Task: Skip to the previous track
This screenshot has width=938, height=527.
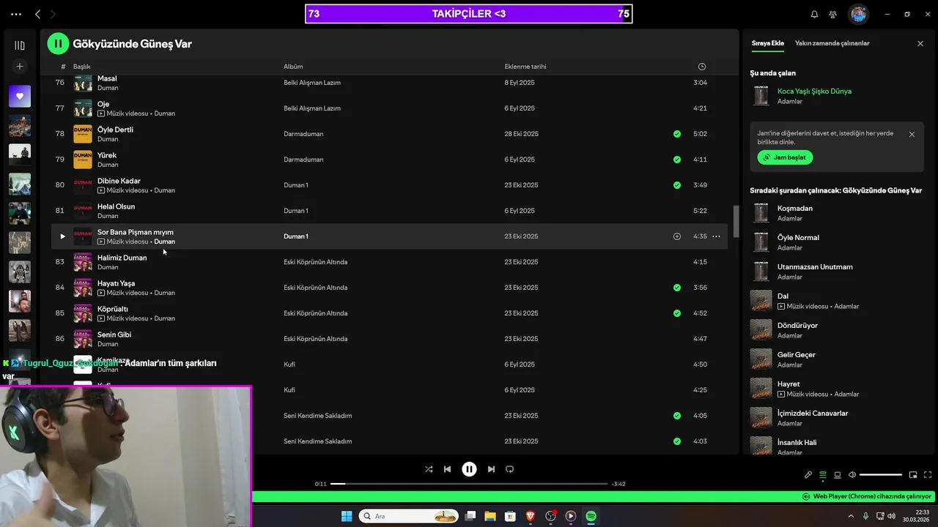Action: (x=447, y=469)
